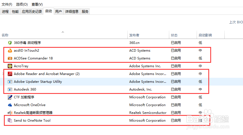The width and height of the screenshot is (243, 135).
Task: Select the ACDSee Commander 18 entry name
Action: pyautogui.click(x=33, y=58)
